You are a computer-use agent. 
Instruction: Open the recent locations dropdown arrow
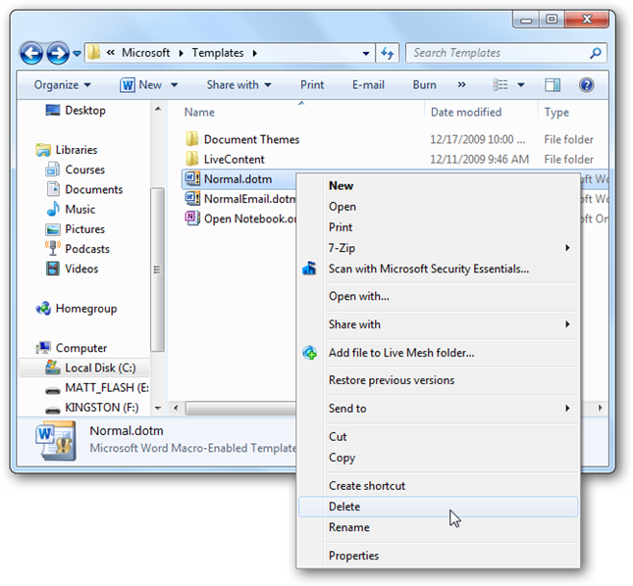(78, 53)
